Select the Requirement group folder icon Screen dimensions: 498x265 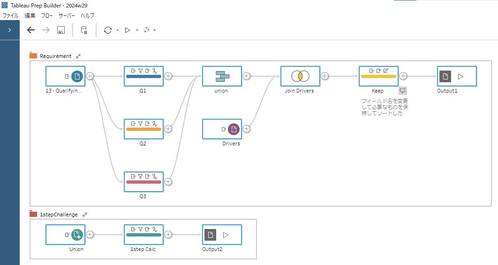click(33, 56)
